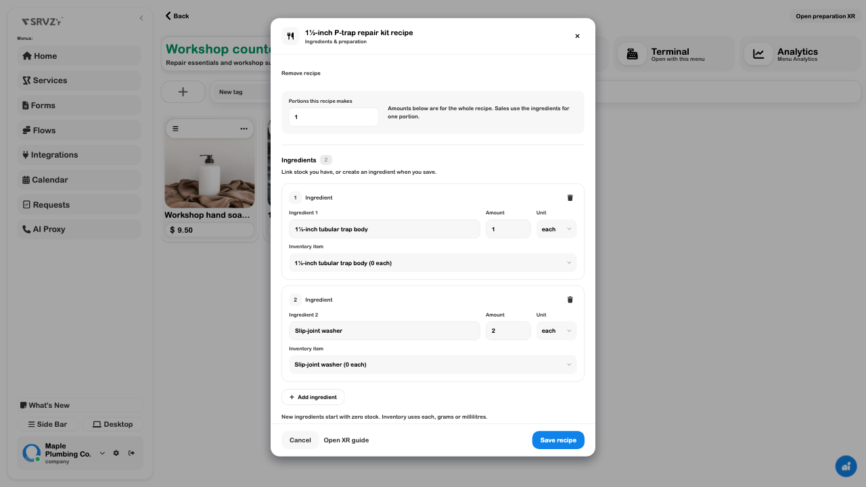Open inventory item dropdown for slip-joint washer

(x=433, y=365)
